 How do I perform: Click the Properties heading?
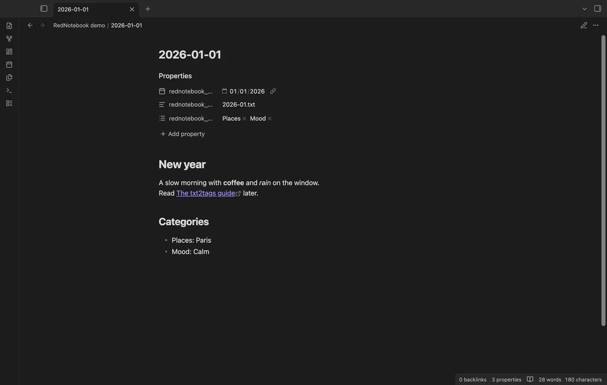coord(175,76)
